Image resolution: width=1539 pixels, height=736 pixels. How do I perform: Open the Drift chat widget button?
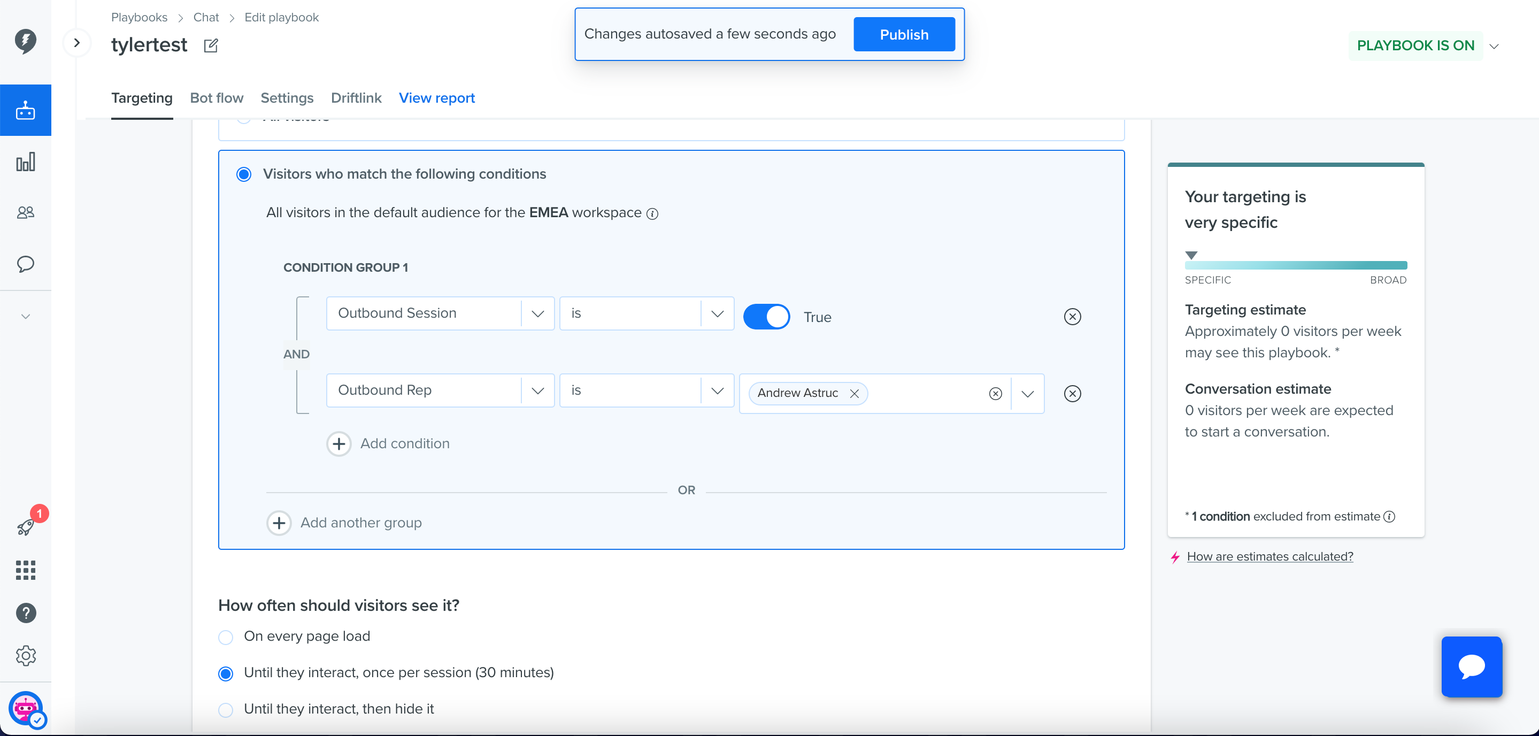tap(1472, 666)
